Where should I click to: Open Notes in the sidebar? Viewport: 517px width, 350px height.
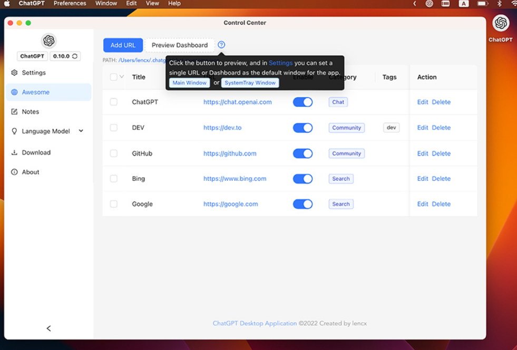point(49,112)
